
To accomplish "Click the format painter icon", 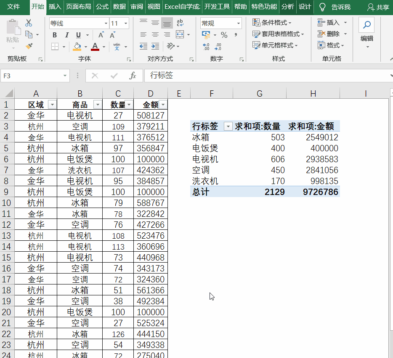I will (30, 46).
